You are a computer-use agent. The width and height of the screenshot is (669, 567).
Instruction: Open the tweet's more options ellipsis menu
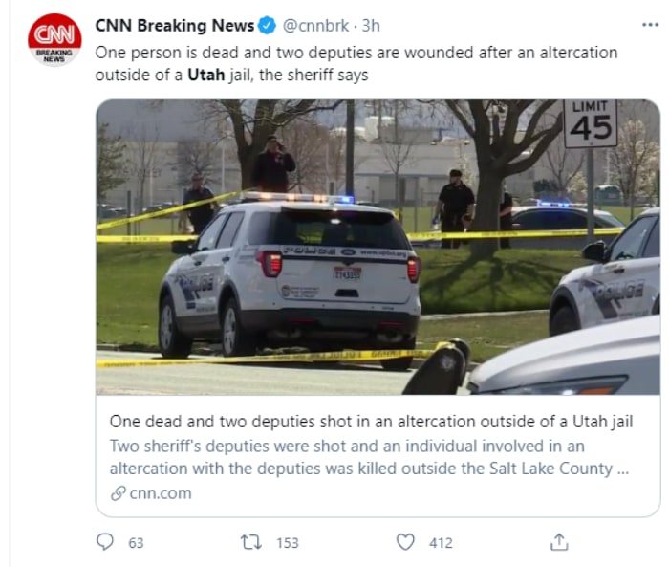pos(650,26)
